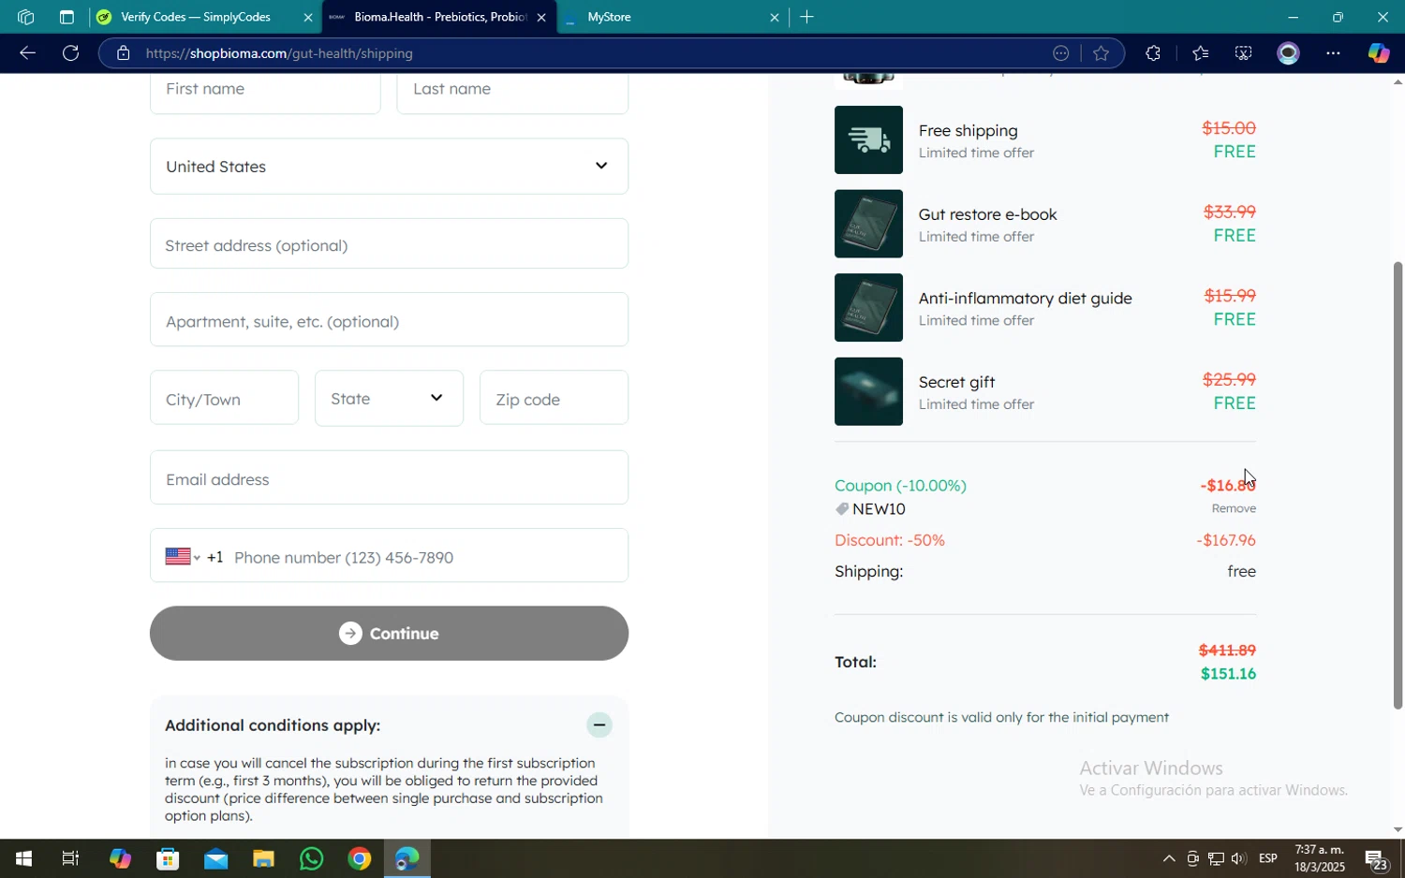Click Free shipping truck thumbnail
Screen dimensions: 1405x878
tap(868, 140)
